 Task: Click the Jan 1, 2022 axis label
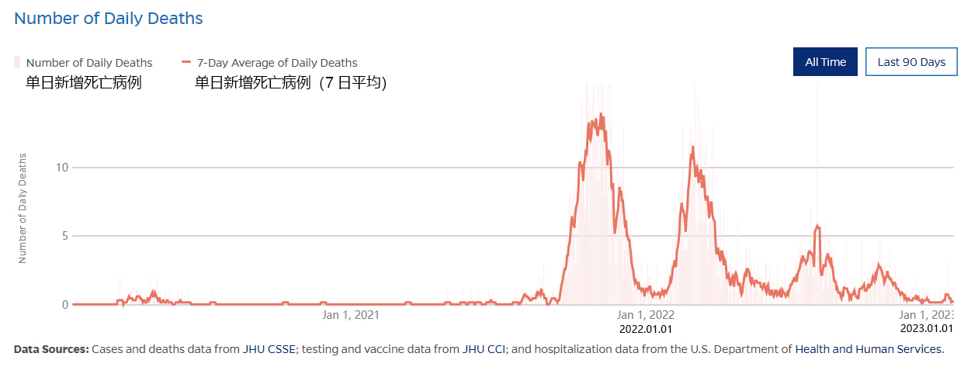[x=646, y=315]
